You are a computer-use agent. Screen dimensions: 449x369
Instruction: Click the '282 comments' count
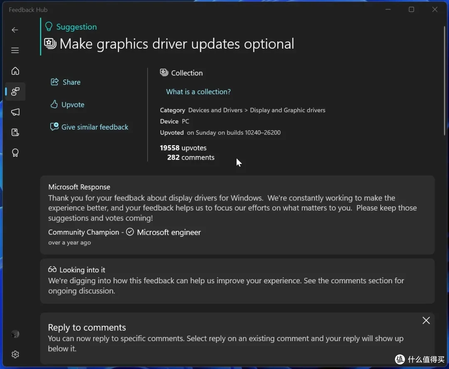pos(191,157)
